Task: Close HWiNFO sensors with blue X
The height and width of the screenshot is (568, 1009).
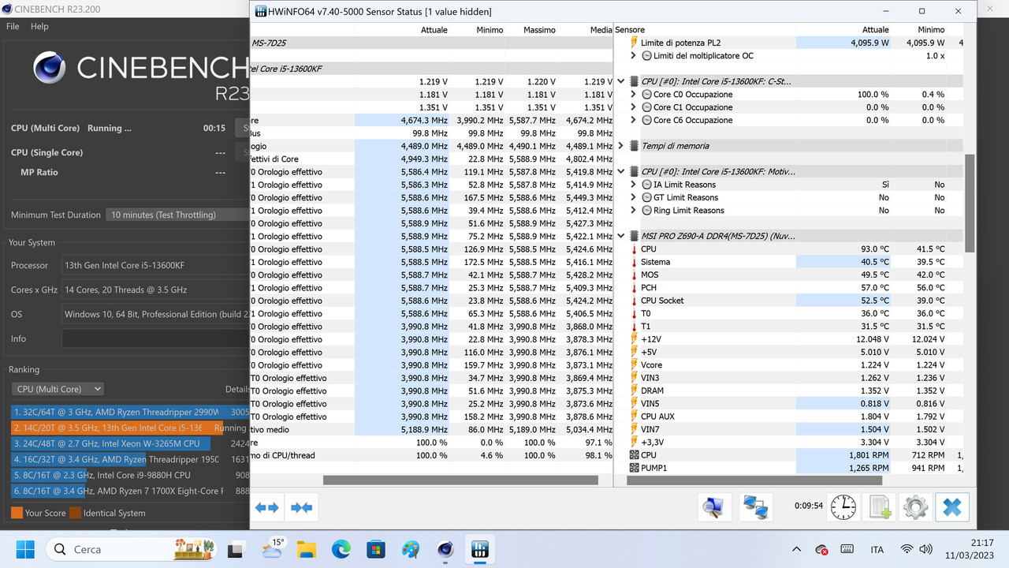Action: (x=952, y=507)
